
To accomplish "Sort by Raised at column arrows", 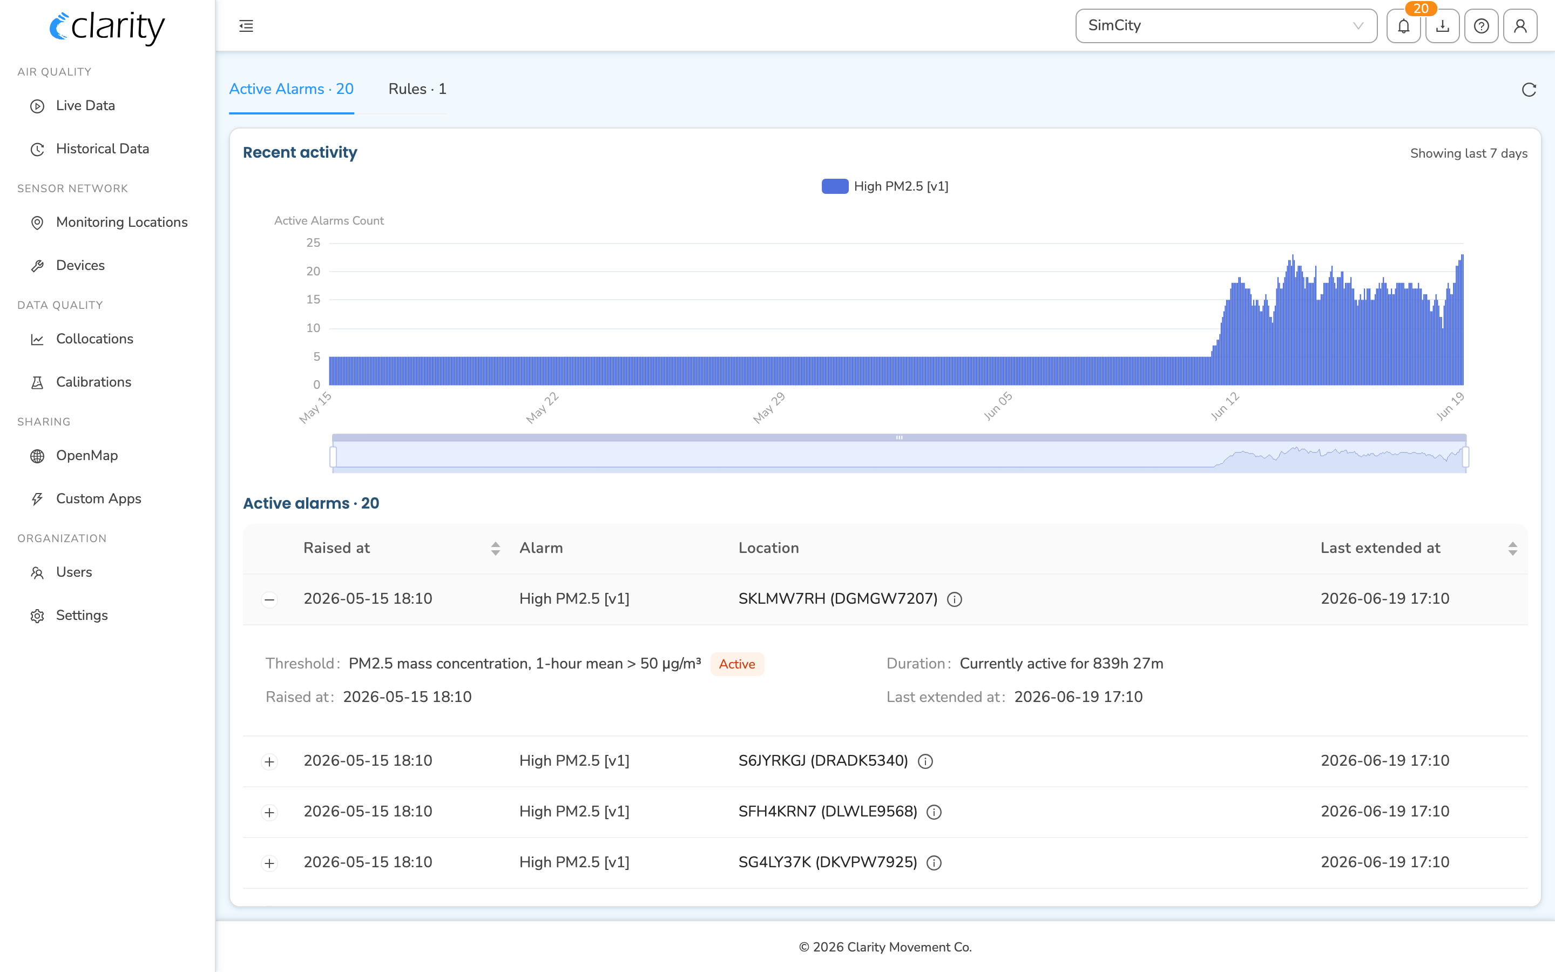I will click(495, 548).
